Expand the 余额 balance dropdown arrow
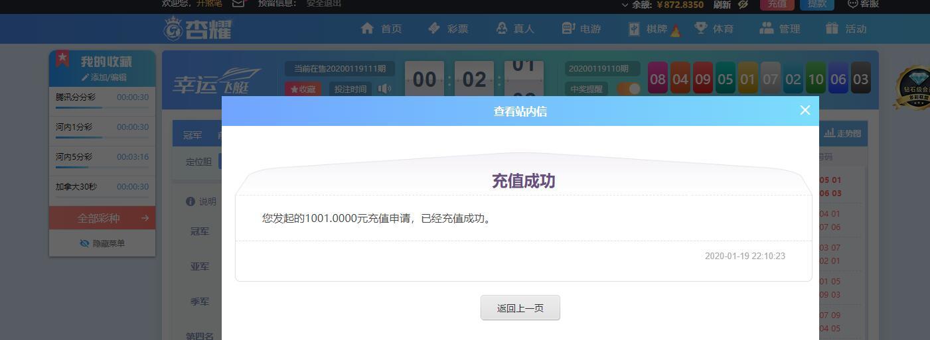Viewport: 930px width, 340px height. (x=625, y=5)
